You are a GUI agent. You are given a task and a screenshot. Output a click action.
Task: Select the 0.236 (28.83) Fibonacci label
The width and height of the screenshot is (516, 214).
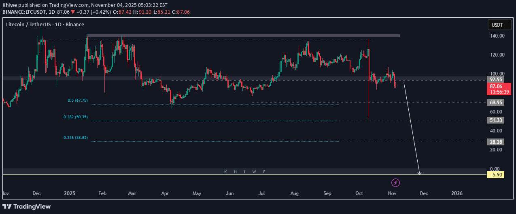pos(75,138)
